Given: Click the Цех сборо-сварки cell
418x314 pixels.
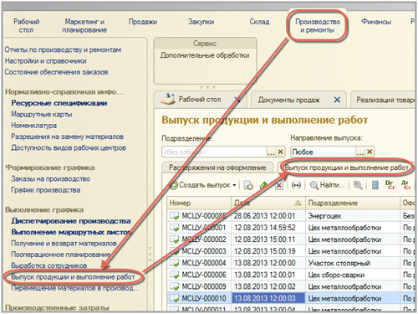Looking at the screenshot, I should pyautogui.click(x=353, y=275).
